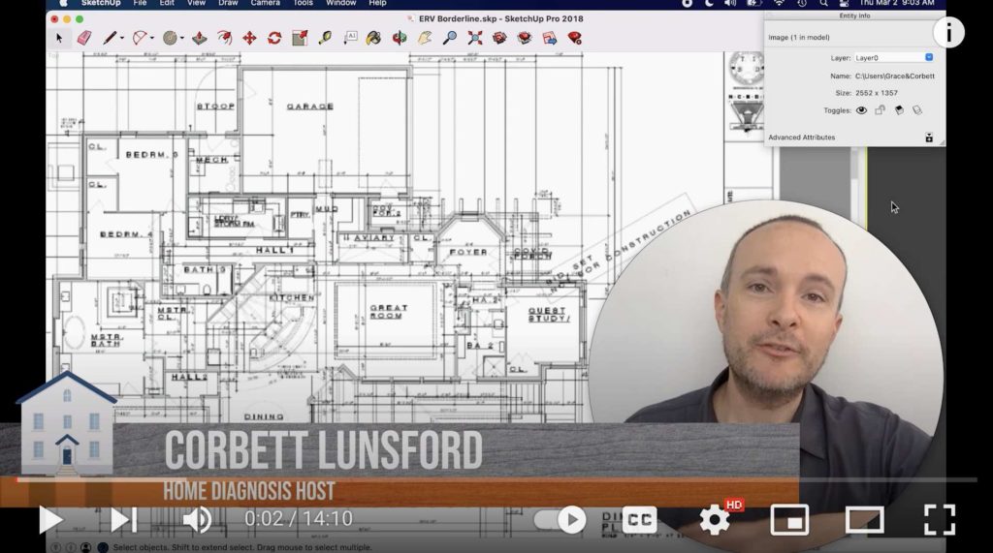Toggle the Entity Info visibility eye
Image resolution: width=993 pixels, height=553 pixels.
pyautogui.click(x=861, y=110)
